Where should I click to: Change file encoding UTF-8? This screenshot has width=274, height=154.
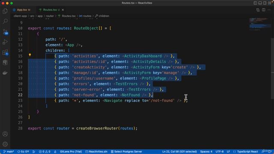[220, 151]
